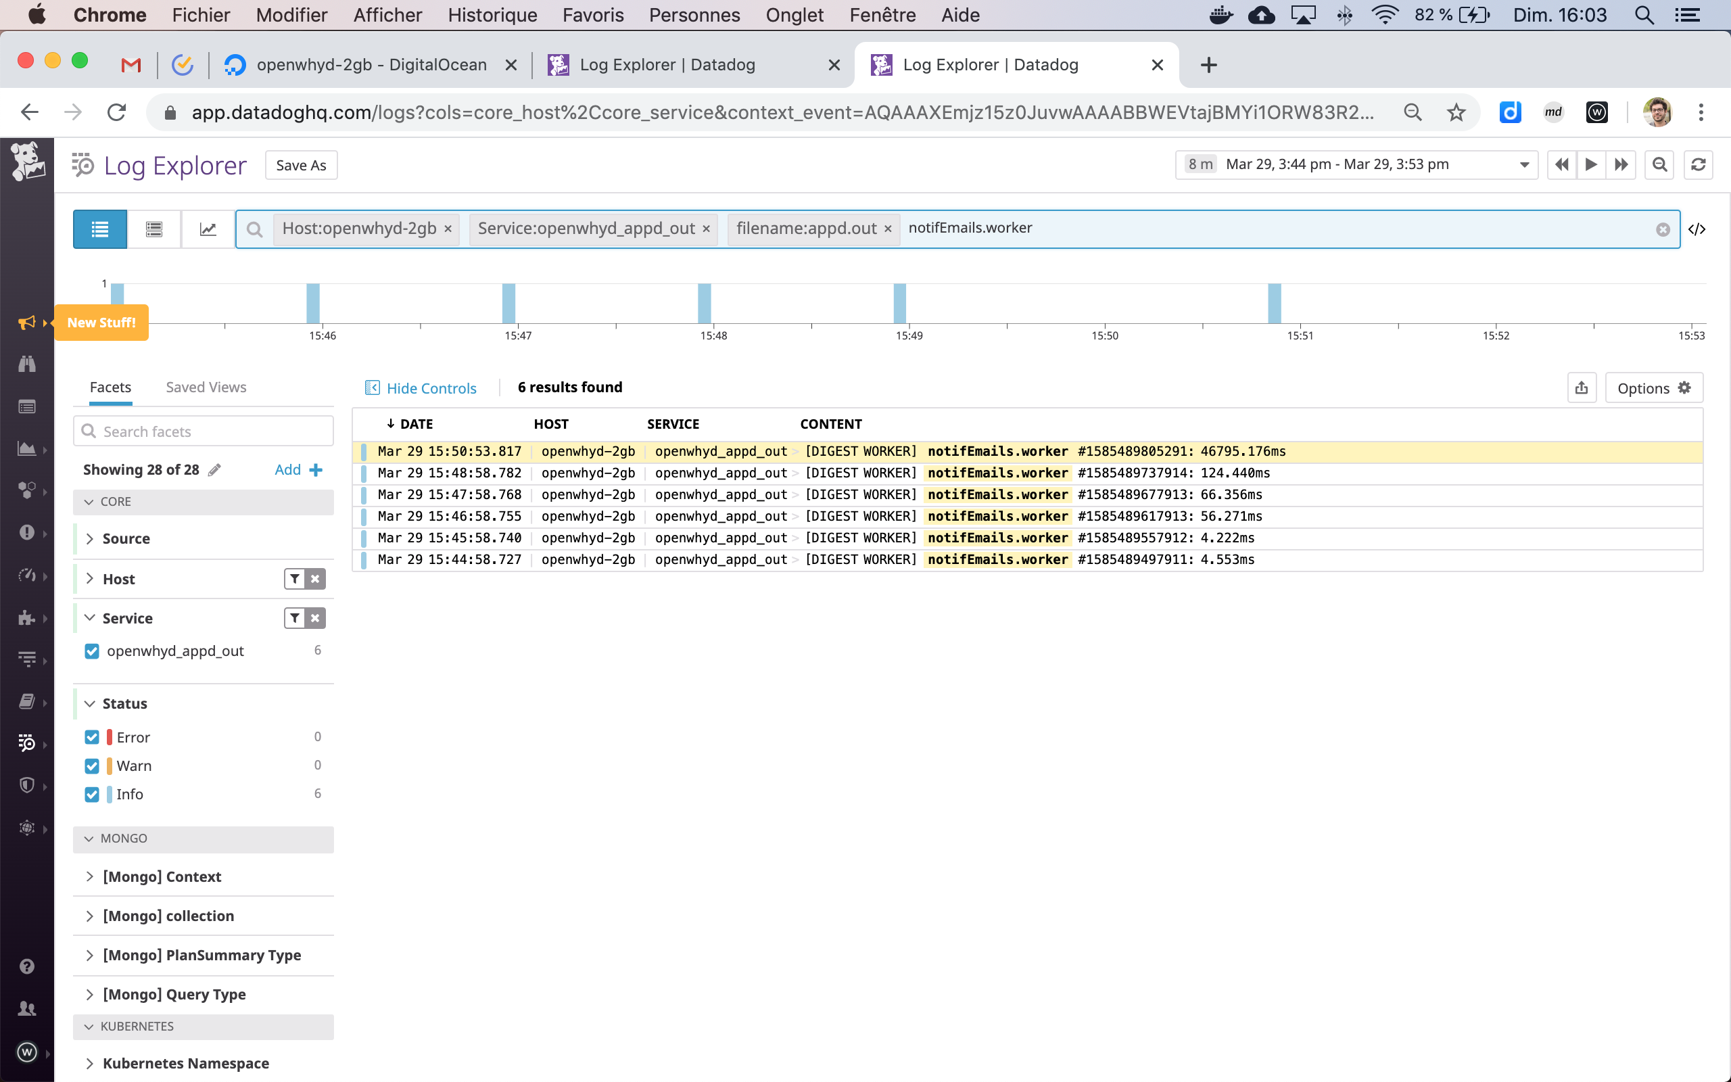Click the Hide Controls link
Viewport: 1731px width, 1082px height.
(x=431, y=388)
